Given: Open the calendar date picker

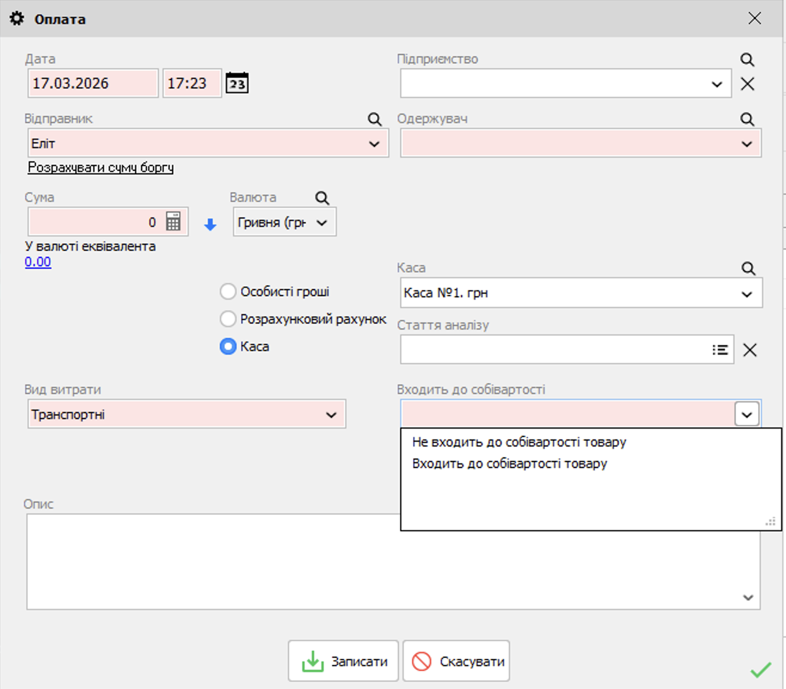Looking at the screenshot, I should point(236,83).
